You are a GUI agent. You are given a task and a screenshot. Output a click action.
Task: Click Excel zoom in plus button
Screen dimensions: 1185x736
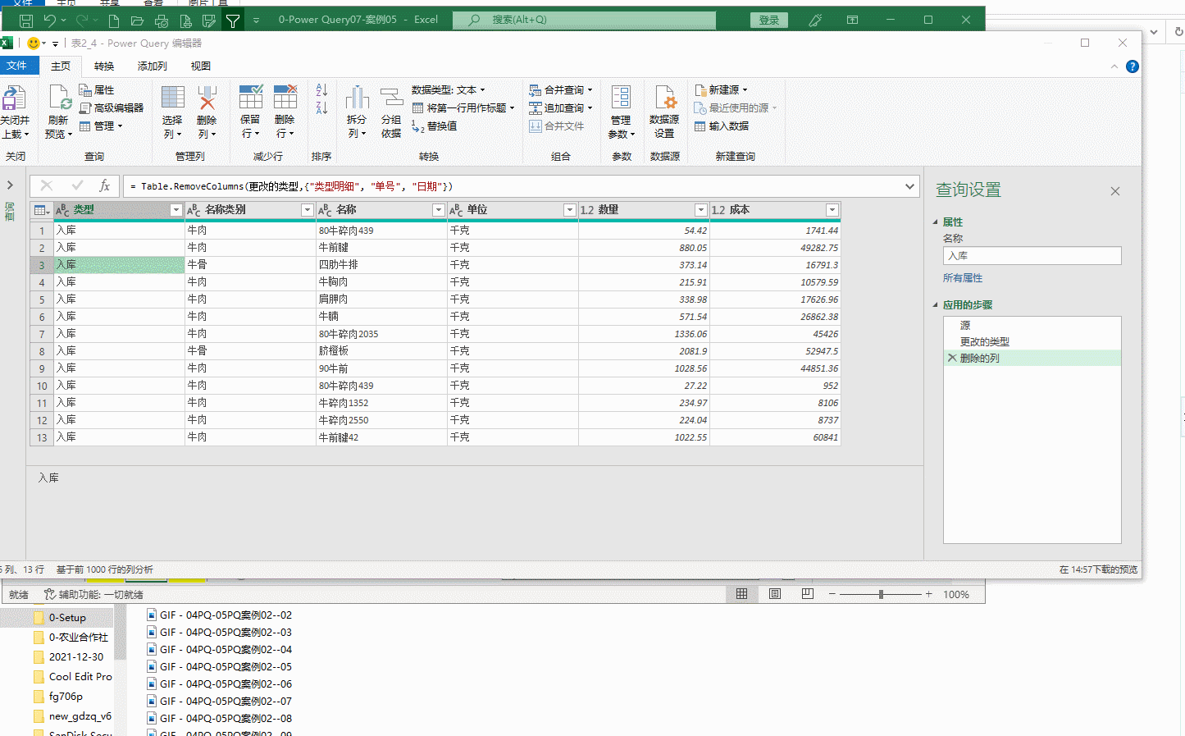click(928, 594)
